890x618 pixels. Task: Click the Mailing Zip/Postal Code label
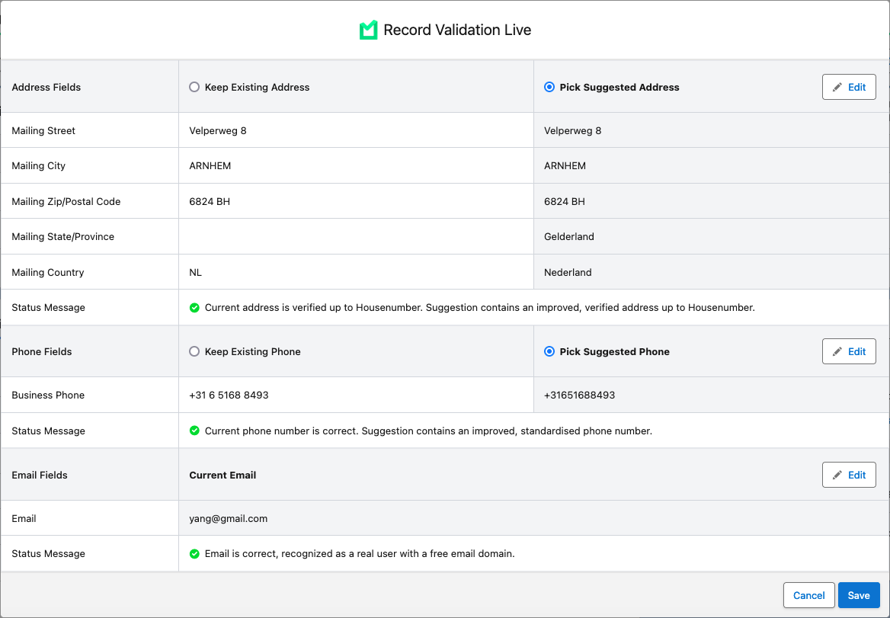[x=66, y=201]
